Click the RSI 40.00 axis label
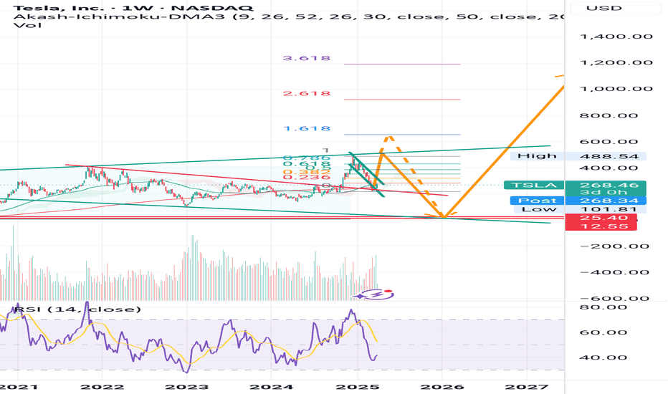Screen dimensions: 668x394 (x=603, y=357)
